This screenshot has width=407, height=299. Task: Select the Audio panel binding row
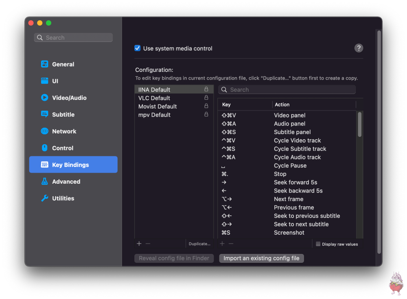click(287, 123)
